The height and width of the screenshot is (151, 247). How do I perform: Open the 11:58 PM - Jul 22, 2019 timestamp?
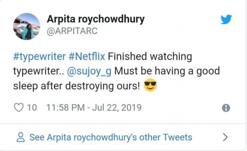(94, 108)
